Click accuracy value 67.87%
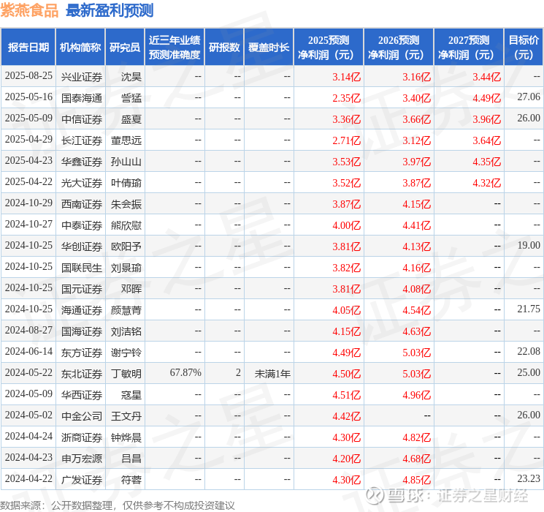Image resolution: width=544 pixels, height=512 pixels. coord(185,372)
